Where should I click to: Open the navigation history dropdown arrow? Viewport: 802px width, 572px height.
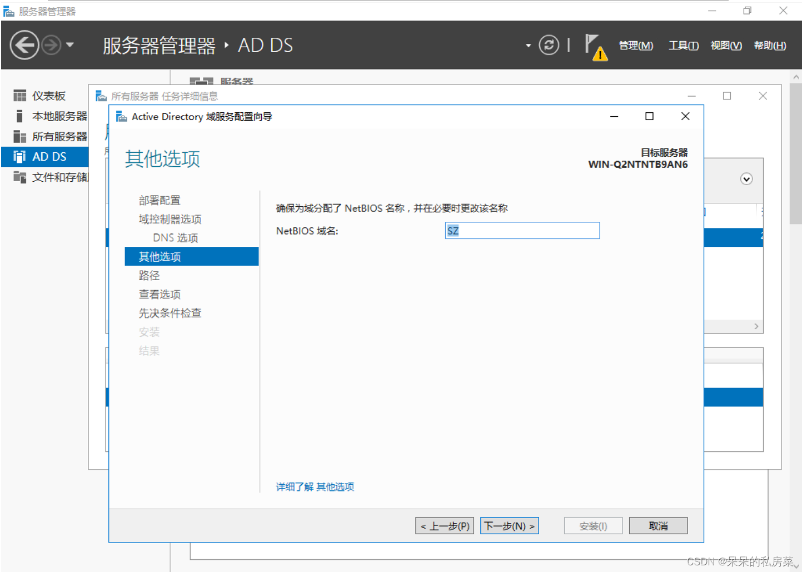coord(70,45)
